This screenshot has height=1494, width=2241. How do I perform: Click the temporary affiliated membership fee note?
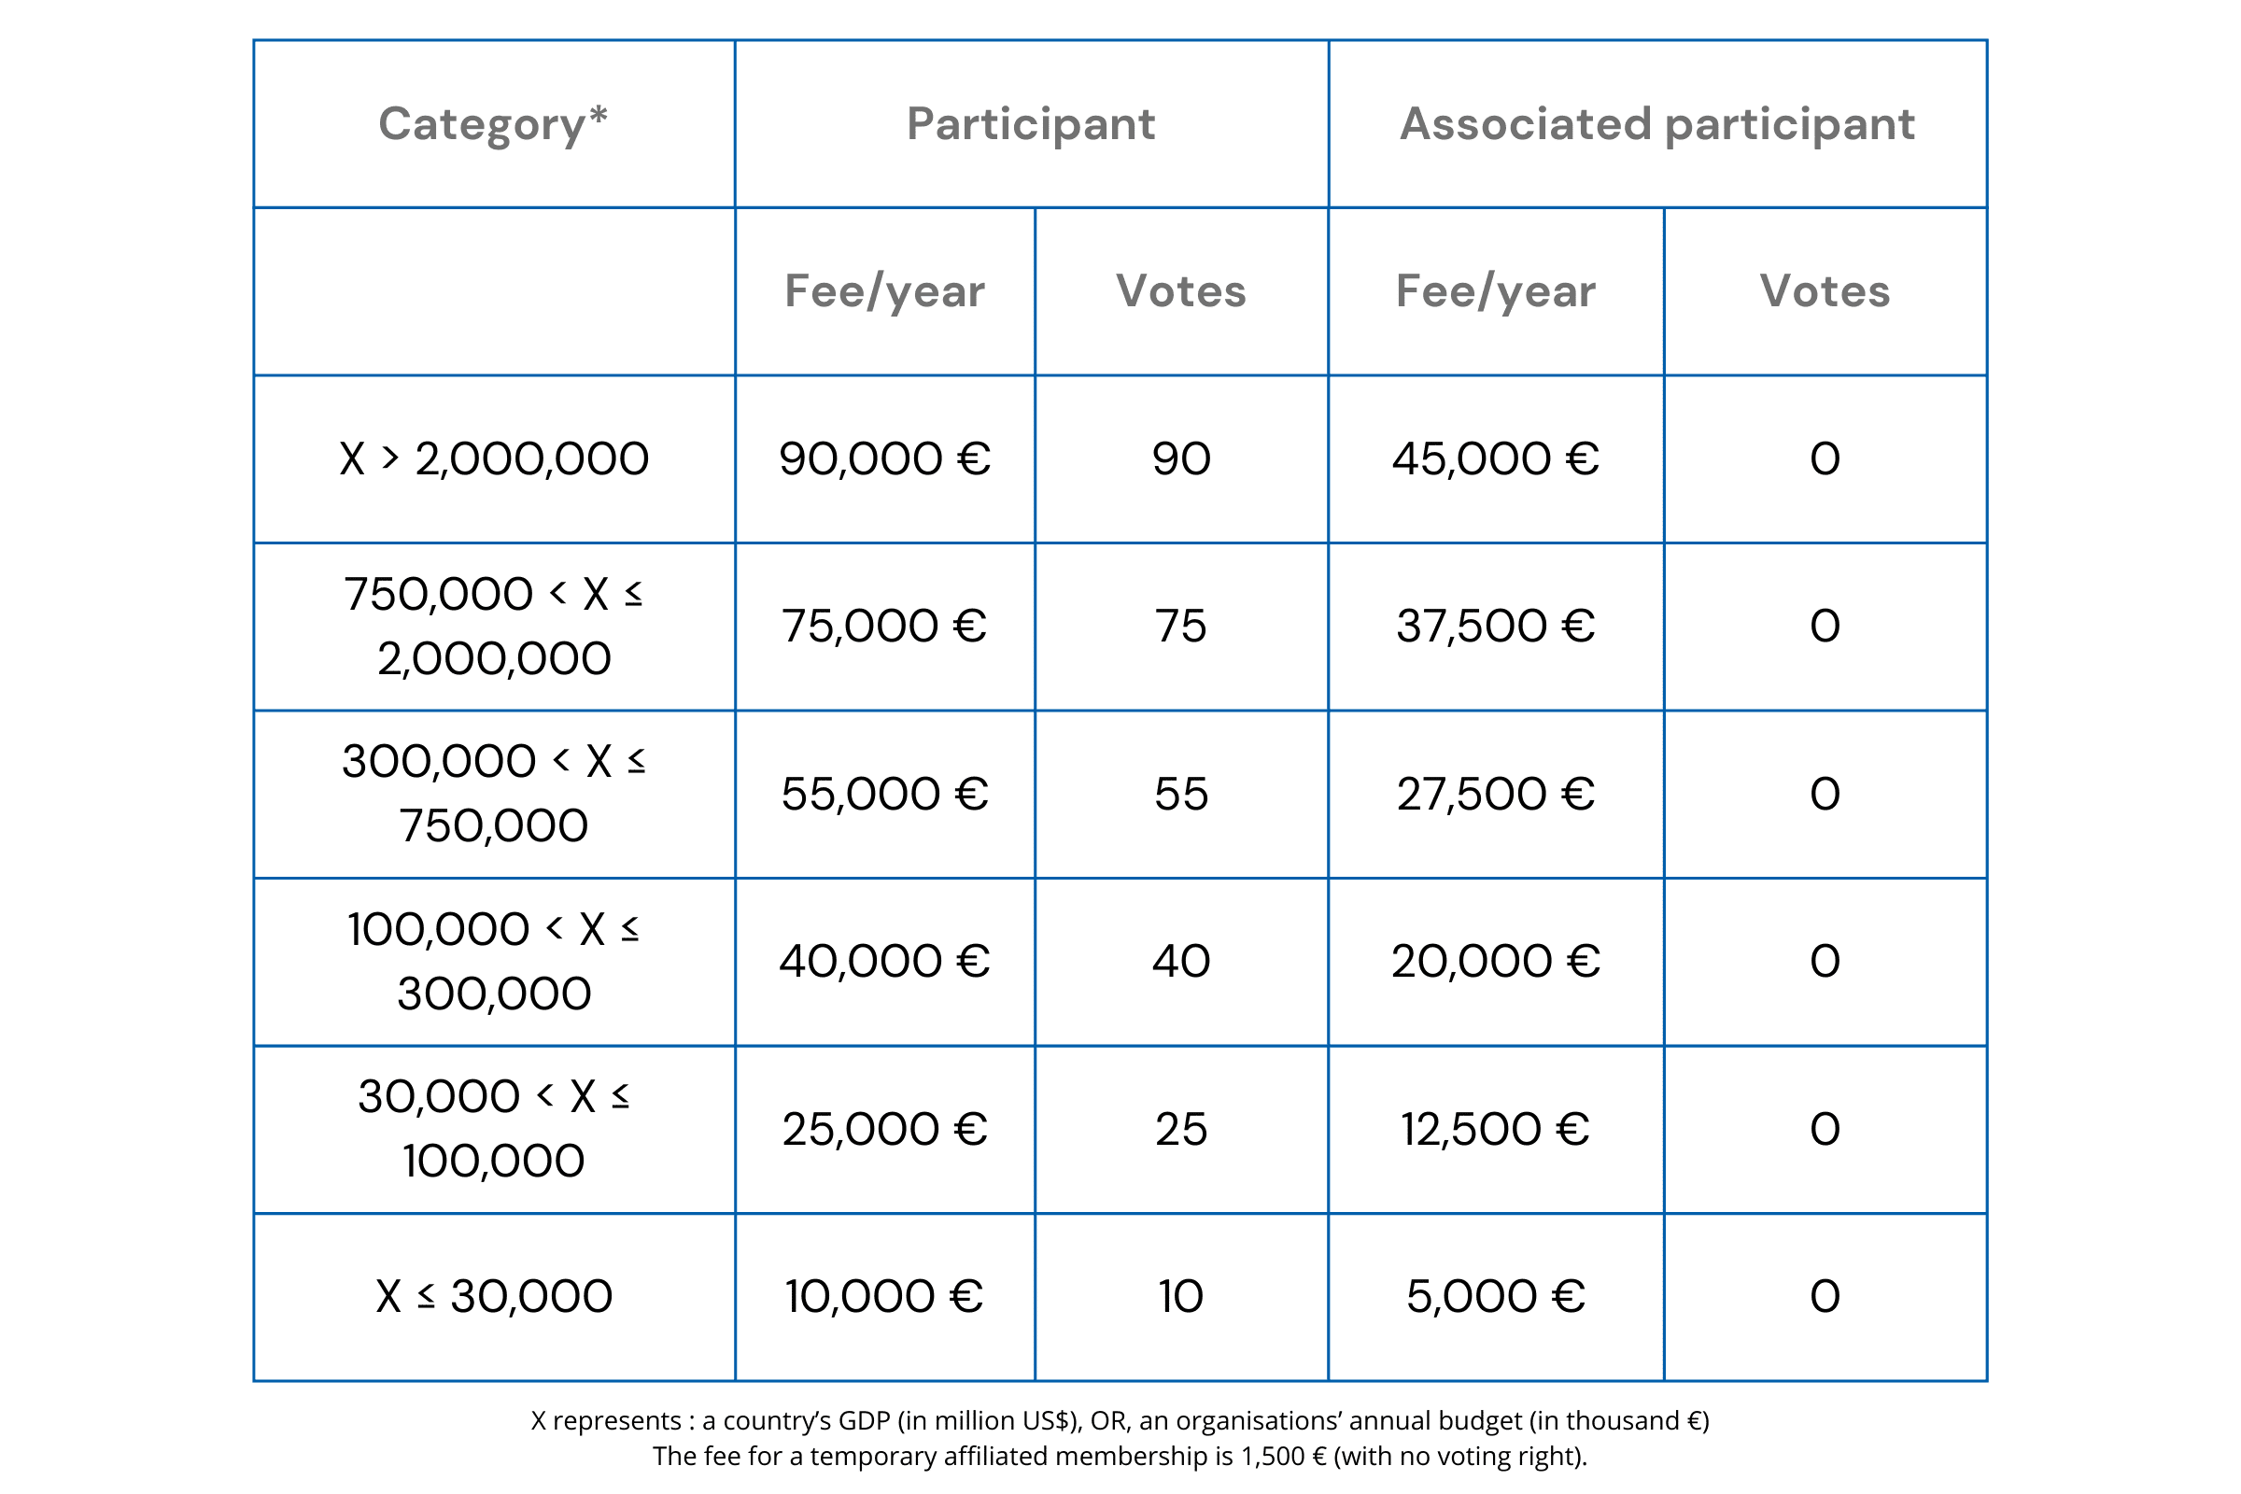click(1120, 1457)
